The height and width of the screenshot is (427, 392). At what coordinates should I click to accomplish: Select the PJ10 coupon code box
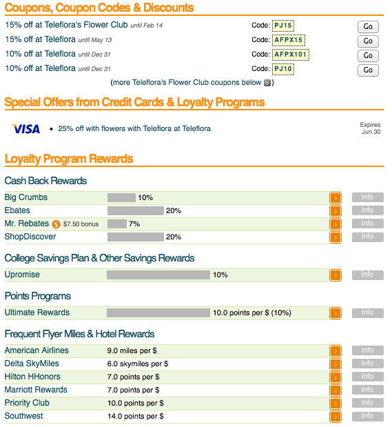pyautogui.click(x=283, y=69)
